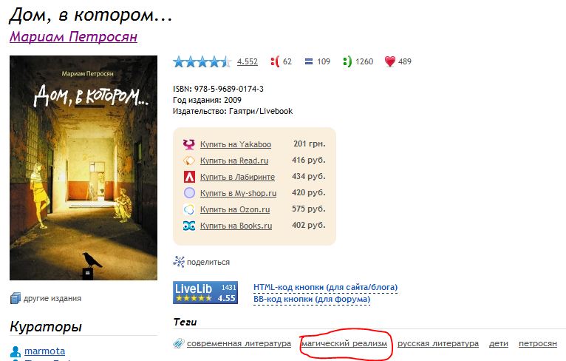Click the book cover thumbnail
The width and height of the screenshot is (566, 361).
[x=83, y=168]
